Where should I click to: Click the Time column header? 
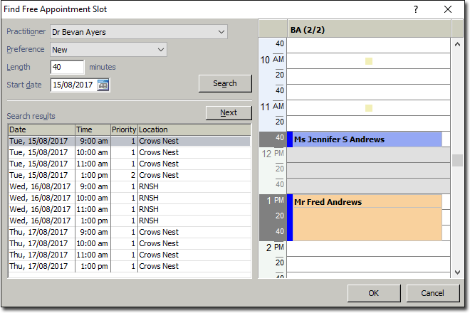(93, 129)
